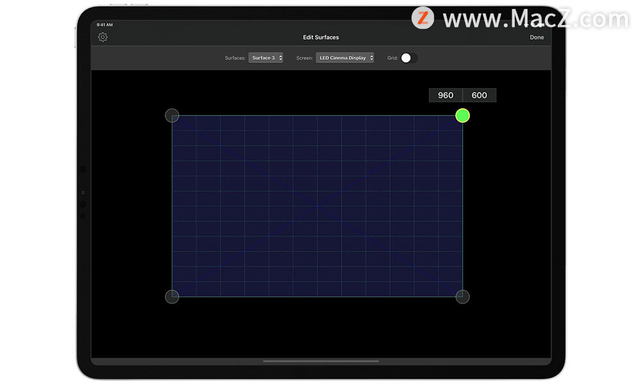Click the Surfaces: label
Screen dimensions: 641x384
(x=235, y=58)
